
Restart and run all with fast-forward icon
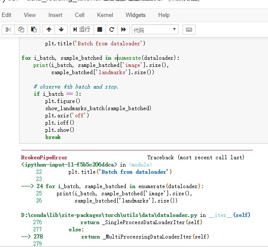pyautogui.click(x=124, y=29)
